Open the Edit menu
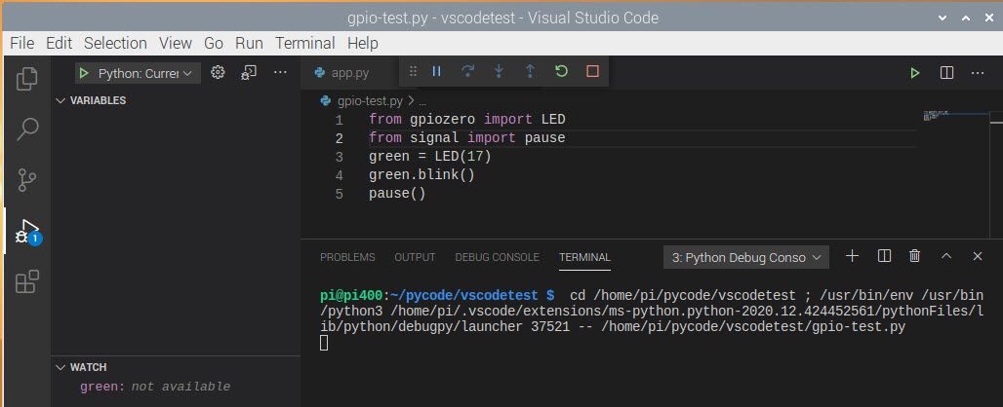Image resolution: width=1003 pixels, height=407 pixels. [59, 43]
